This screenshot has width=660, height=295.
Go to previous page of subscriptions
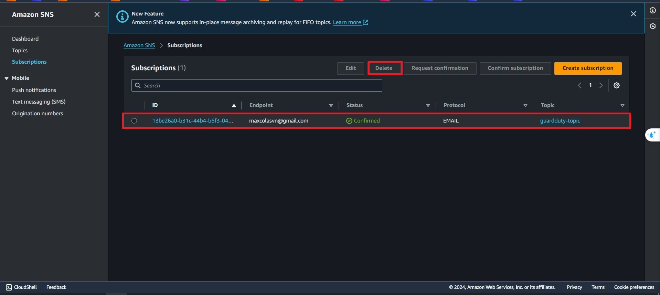pyautogui.click(x=579, y=85)
